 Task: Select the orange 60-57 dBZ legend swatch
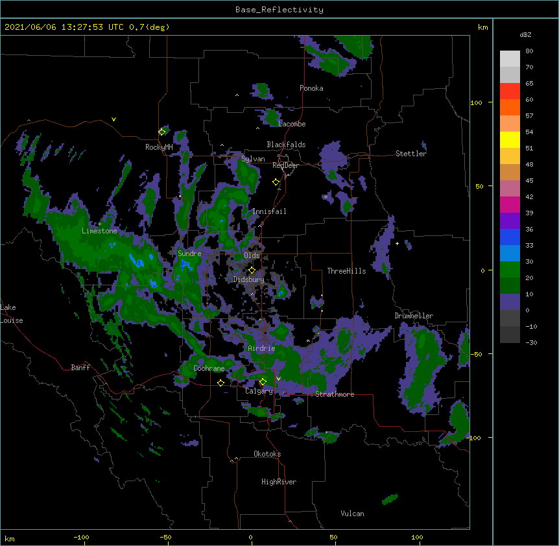pyautogui.click(x=510, y=107)
